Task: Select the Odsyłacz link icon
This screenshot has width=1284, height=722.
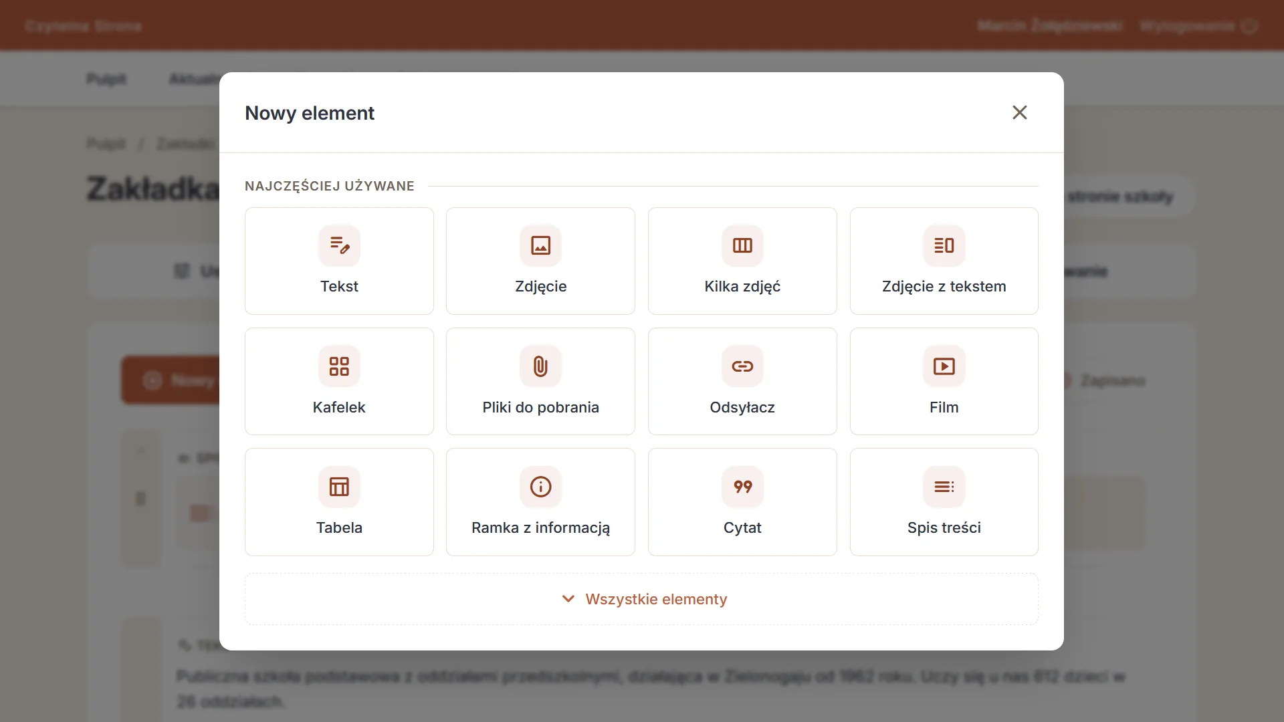Action: point(742,366)
